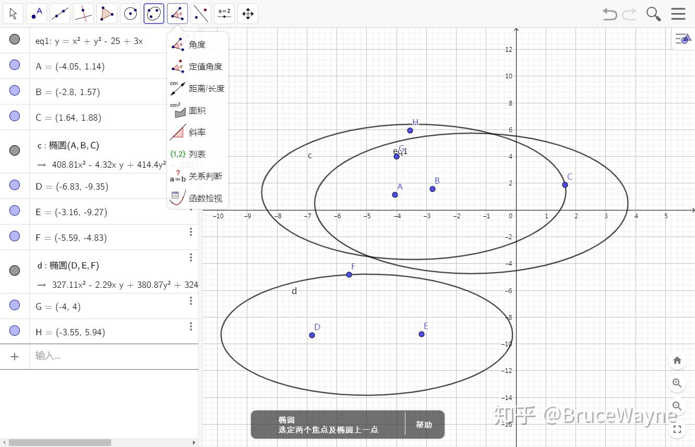The width and height of the screenshot is (695, 447).
Task: Open the search magnifier
Action: [653, 14]
